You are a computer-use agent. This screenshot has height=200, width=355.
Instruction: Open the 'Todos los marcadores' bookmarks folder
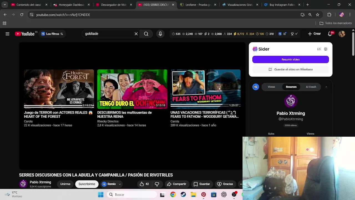point(336,23)
